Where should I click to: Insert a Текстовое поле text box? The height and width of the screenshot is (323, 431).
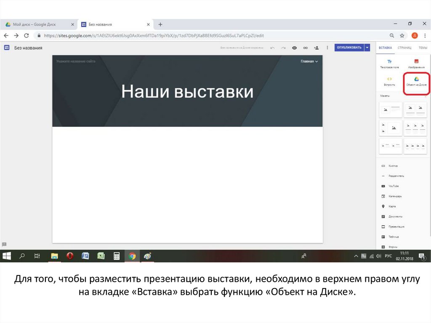pyautogui.click(x=389, y=64)
